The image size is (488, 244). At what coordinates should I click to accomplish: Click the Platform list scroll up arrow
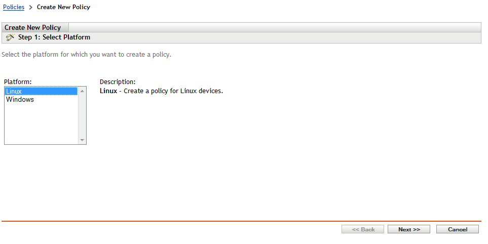point(82,91)
